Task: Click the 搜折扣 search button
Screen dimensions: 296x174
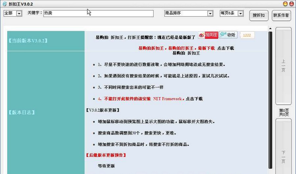Action: [259, 15]
